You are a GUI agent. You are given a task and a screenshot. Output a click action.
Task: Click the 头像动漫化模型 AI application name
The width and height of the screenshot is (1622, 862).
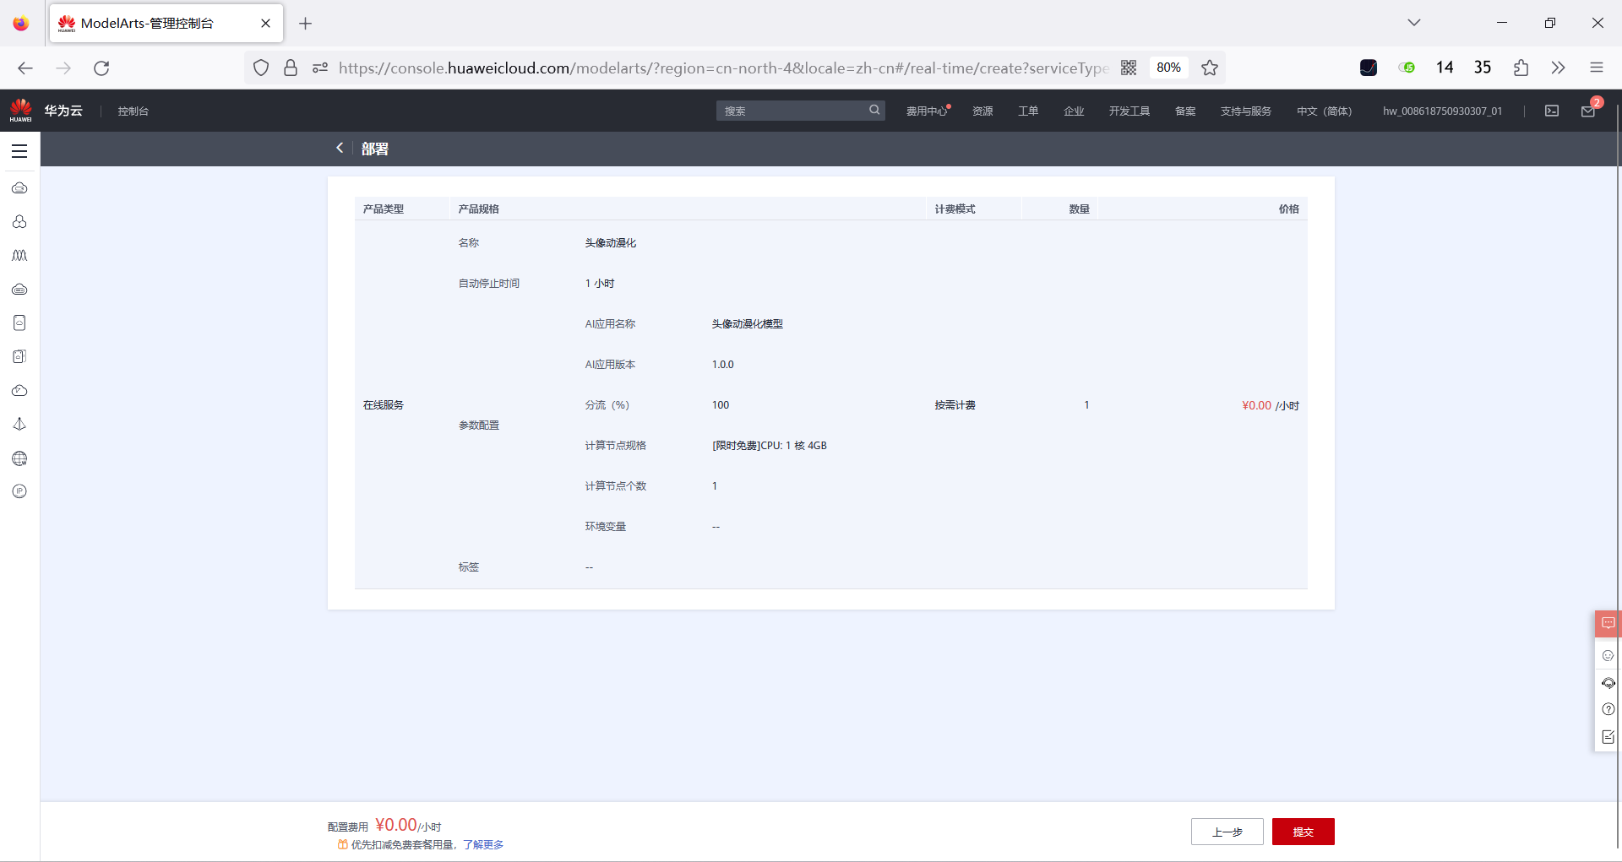point(747,323)
